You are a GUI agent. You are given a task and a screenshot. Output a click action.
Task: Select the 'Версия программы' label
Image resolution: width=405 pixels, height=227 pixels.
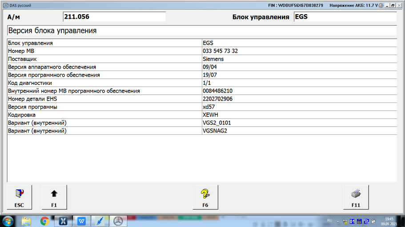[x=32, y=107]
